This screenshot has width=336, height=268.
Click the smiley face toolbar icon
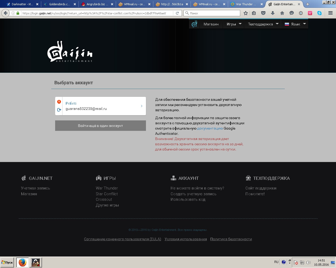pos(292,13)
